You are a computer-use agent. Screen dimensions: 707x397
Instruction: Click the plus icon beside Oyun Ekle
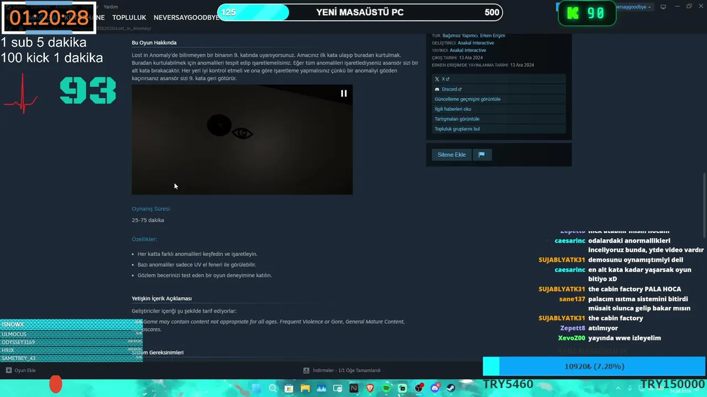pos(8,371)
